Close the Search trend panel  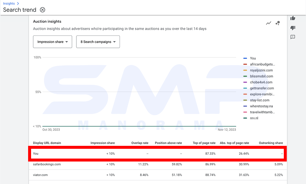[42, 10]
